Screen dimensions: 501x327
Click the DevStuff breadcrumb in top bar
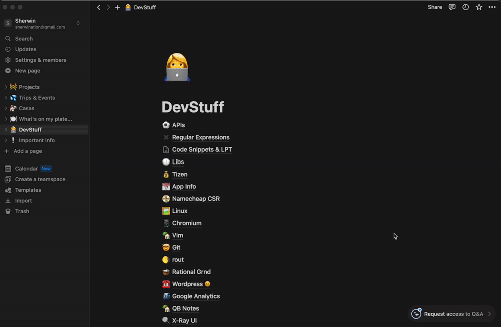coord(145,7)
